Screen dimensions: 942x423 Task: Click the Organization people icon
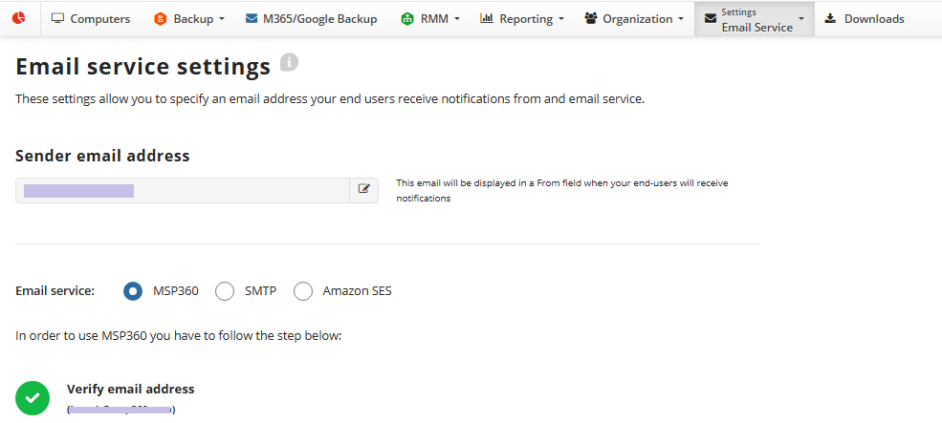(590, 19)
